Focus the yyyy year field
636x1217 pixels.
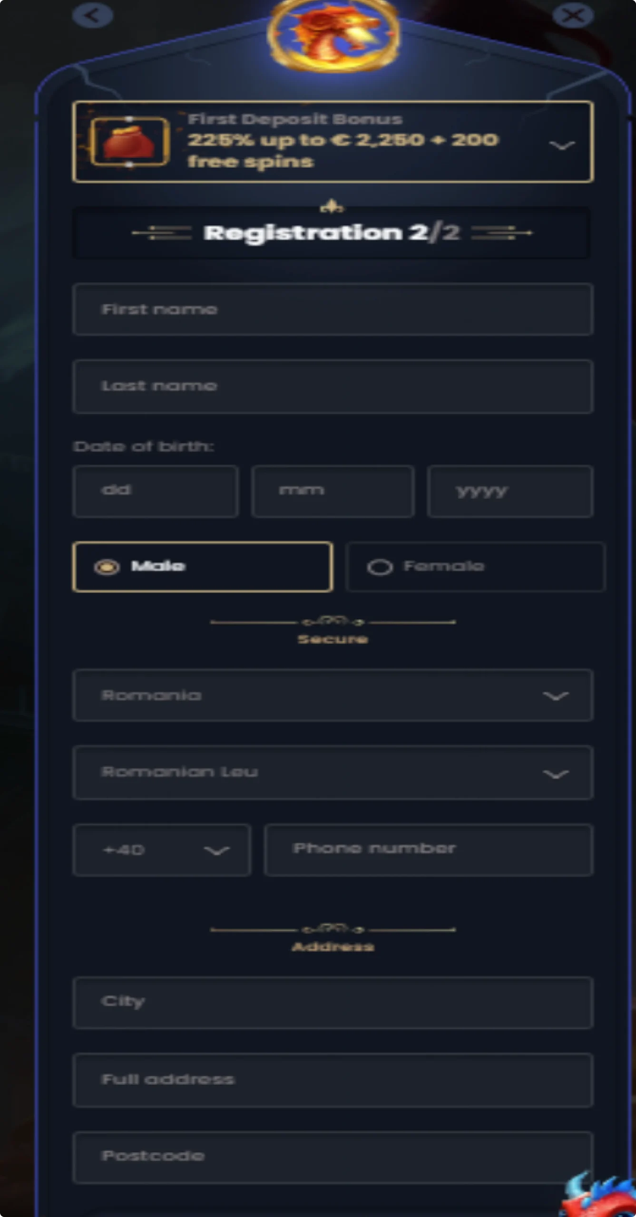tap(510, 491)
